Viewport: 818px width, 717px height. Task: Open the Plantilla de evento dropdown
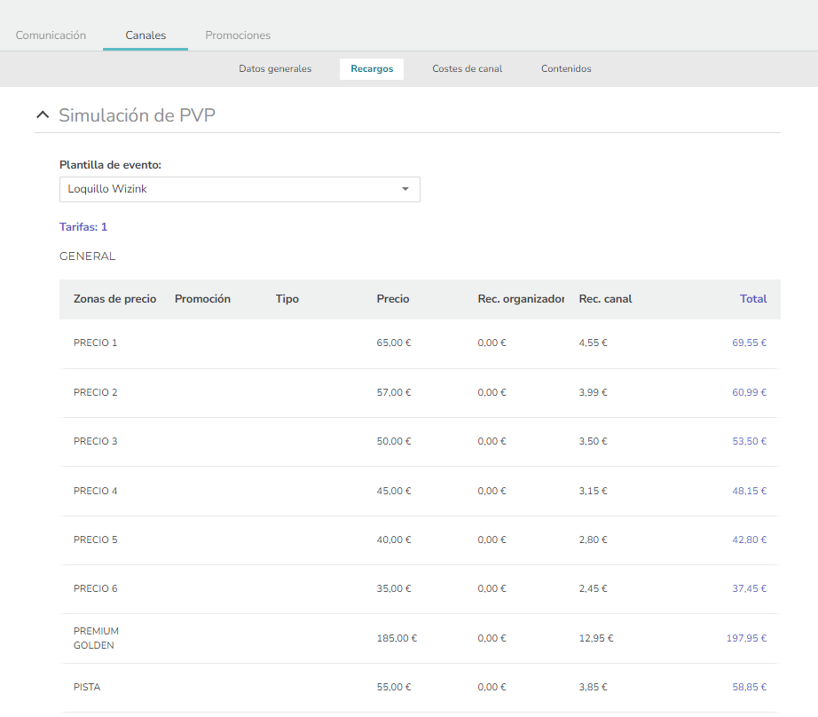240,189
